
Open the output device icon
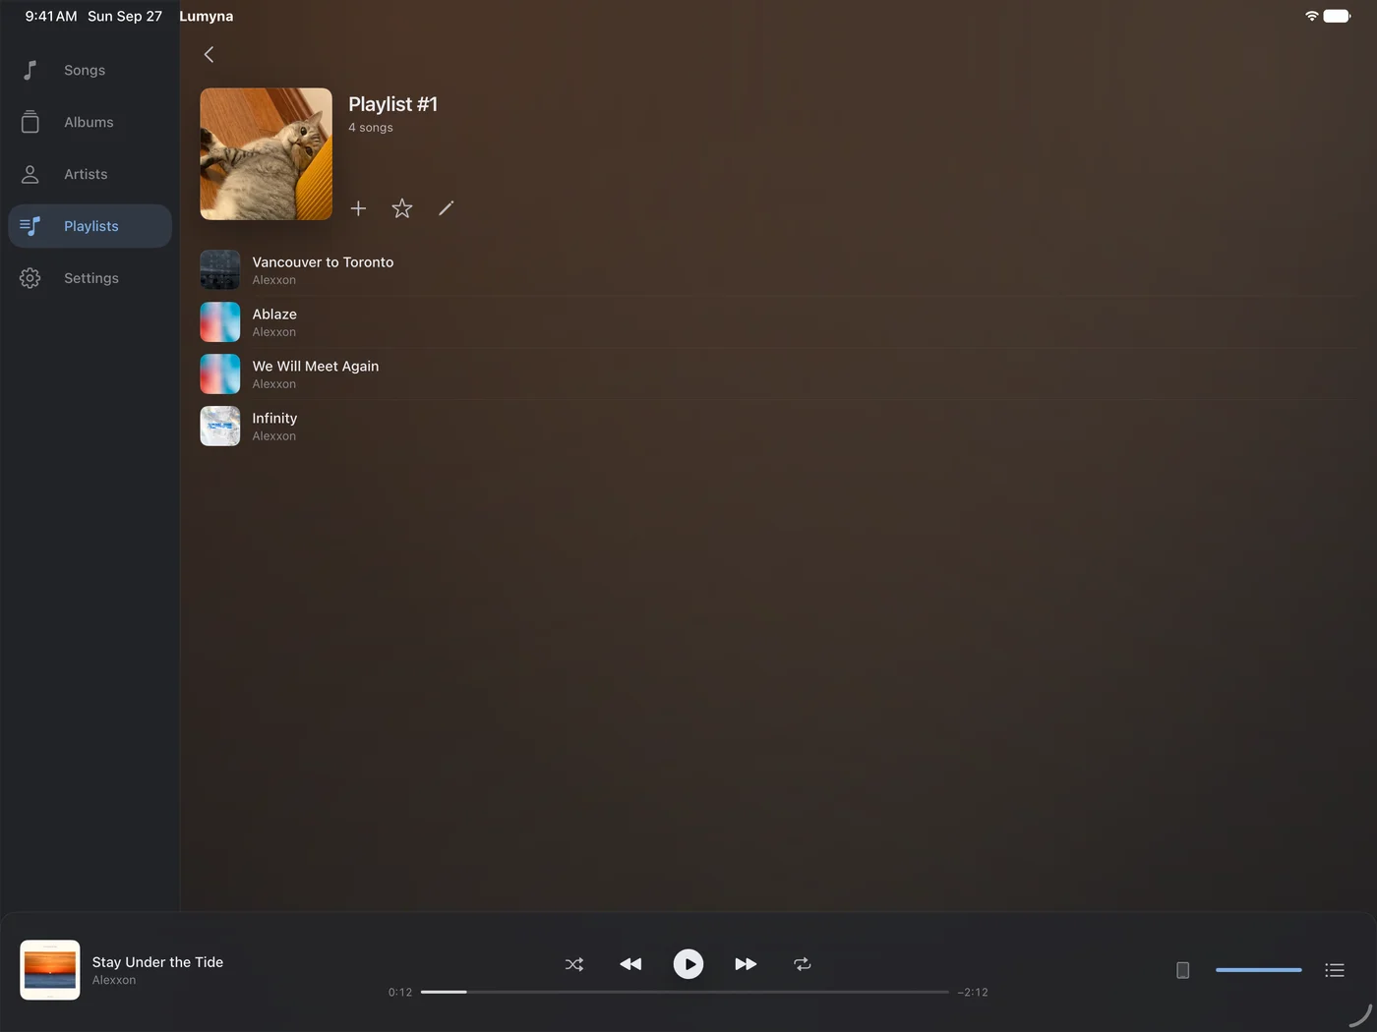(1183, 970)
